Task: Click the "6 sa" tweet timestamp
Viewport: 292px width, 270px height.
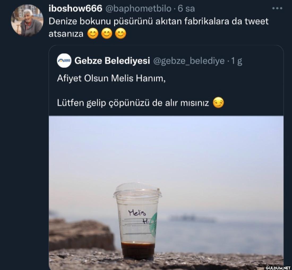Action: (186, 9)
